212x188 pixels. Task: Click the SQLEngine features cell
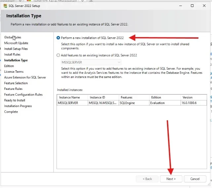pos(134,103)
